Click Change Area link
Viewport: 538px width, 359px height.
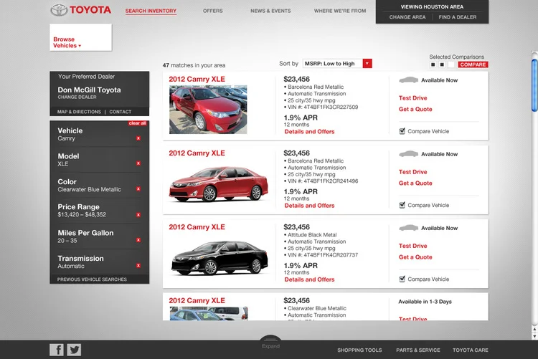click(407, 17)
